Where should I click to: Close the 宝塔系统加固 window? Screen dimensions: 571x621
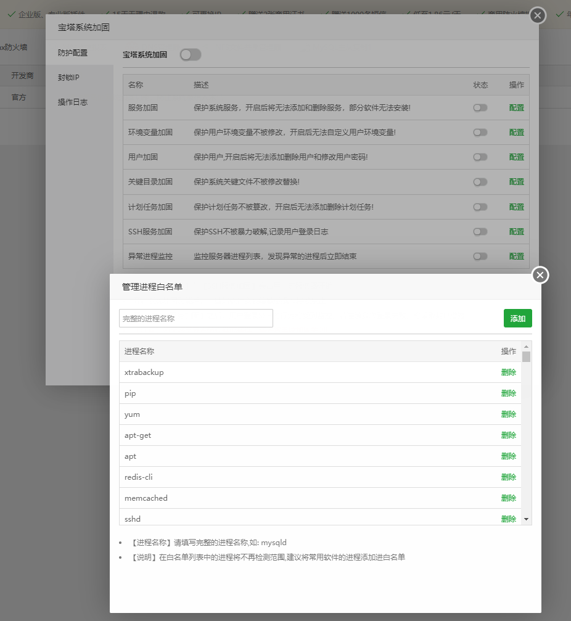(537, 15)
